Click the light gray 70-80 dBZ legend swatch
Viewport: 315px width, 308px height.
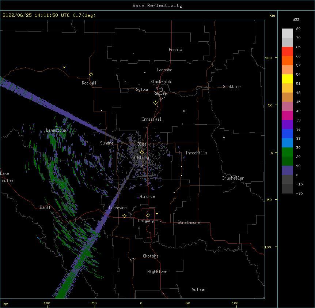click(x=287, y=33)
